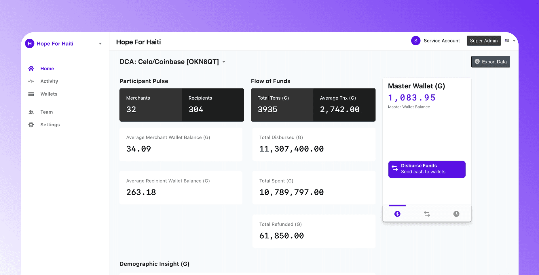The width and height of the screenshot is (539, 275).
Task: Click Disburse Funds button
Action: click(427, 169)
